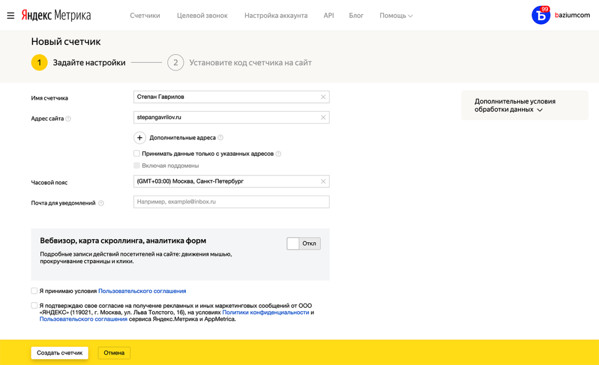Open the Блог menu item

[x=356, y=15]
